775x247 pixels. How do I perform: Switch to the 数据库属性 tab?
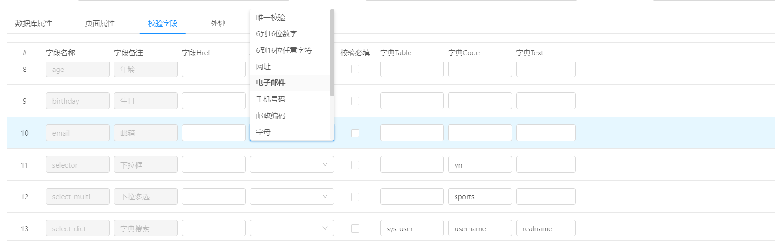pos(33,24)
